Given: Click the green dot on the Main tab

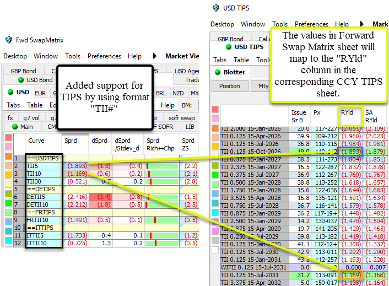Looking at the screenshot, I should (15, 127).
